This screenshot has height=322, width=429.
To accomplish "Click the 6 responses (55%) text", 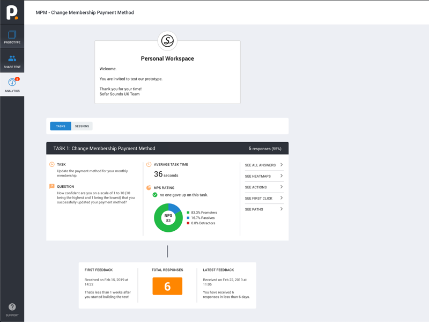I will (x=264, y=149).
